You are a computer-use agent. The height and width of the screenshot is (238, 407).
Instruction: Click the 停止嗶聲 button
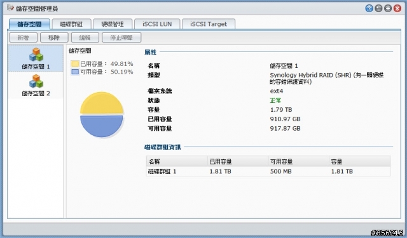[x=121, y=37]
